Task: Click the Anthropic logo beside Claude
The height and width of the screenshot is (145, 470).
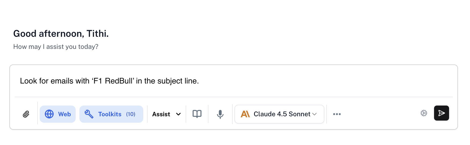Action: pyautogui.click(x=245, y=114)
